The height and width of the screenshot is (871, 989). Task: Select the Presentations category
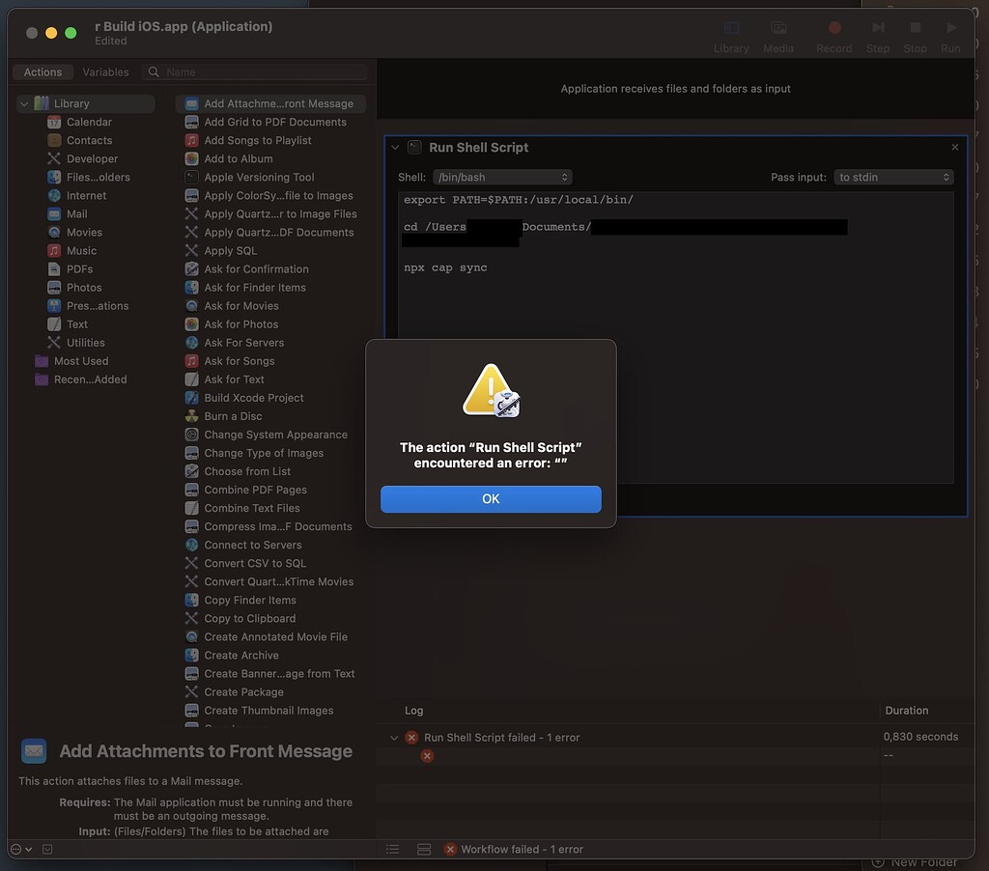tap(98, 306)
